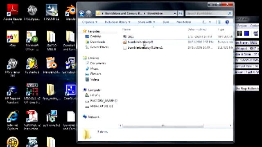This screenshot has height=147, width=262.
Task: Select the FPS Creator X10 desktop shortcut
Action: (13, 67)
